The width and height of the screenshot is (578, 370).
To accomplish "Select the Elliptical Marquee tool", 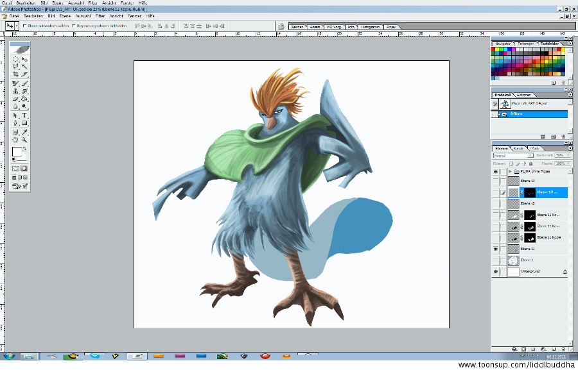I will tap(16, 58).
